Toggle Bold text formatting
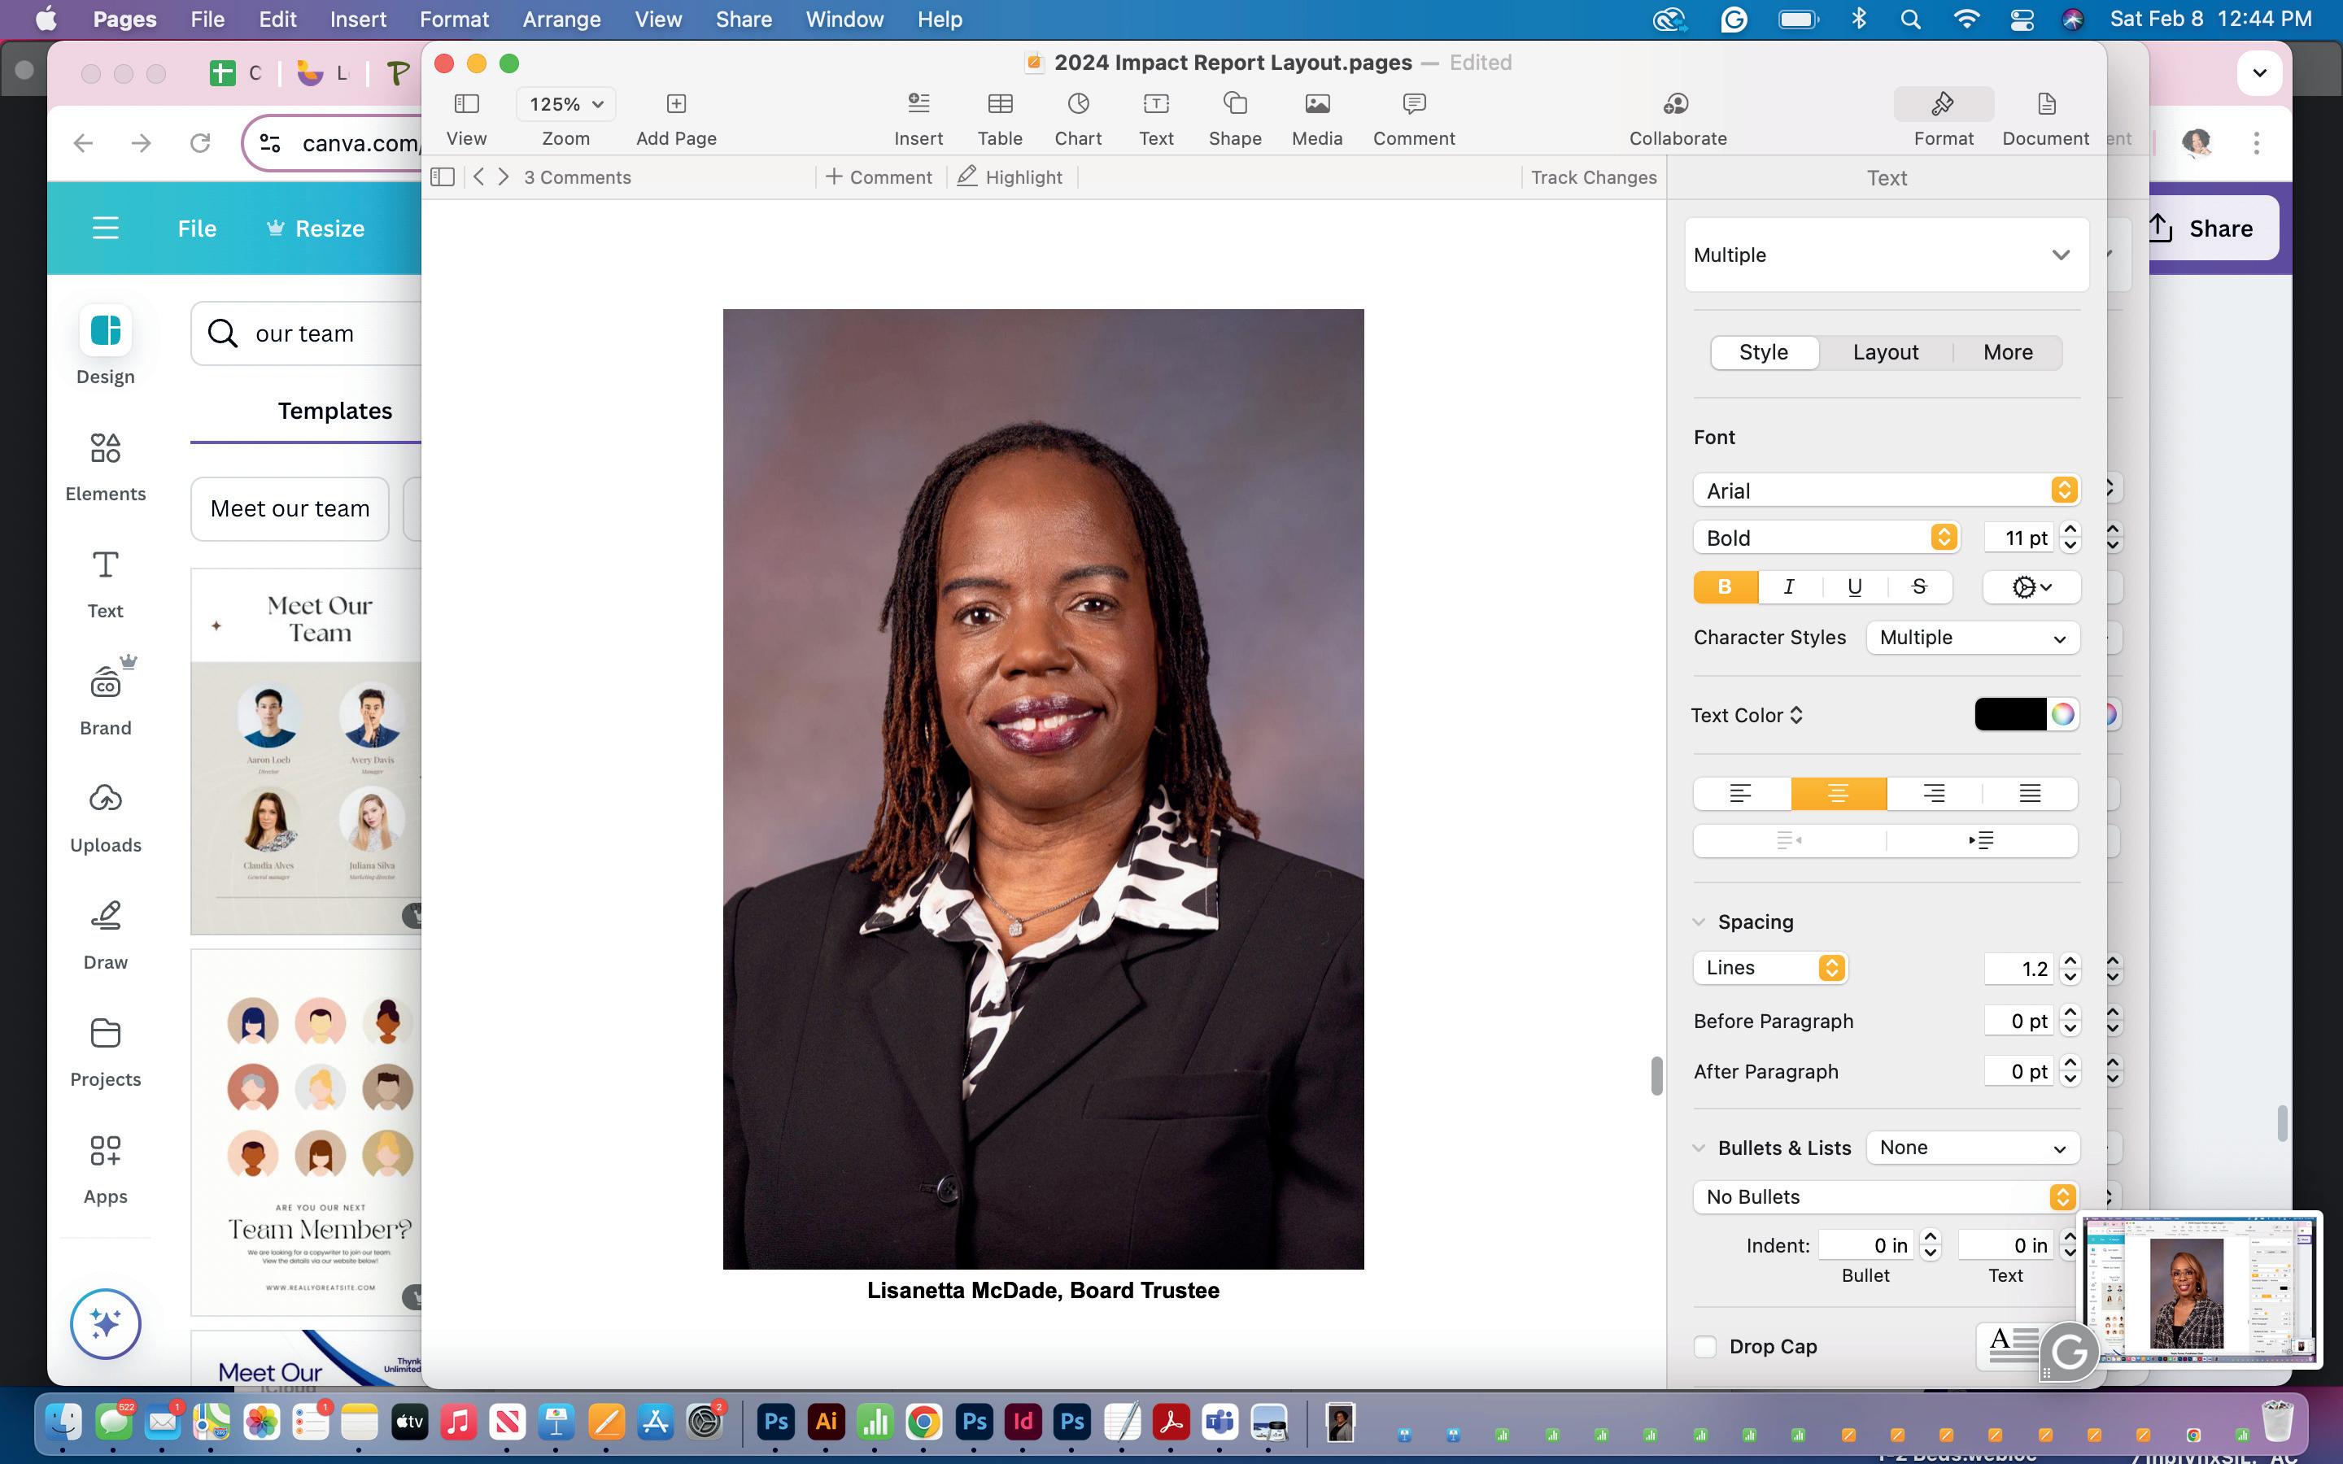The image size is (2343, 1464). [x=1725, y=586]
